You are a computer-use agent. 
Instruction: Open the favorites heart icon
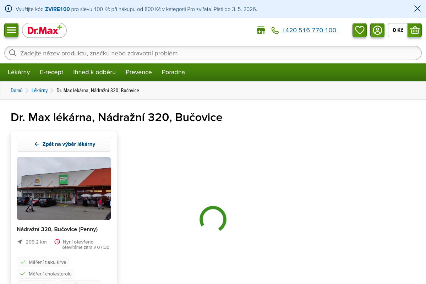pyautogui.click(x=360, y=30)
